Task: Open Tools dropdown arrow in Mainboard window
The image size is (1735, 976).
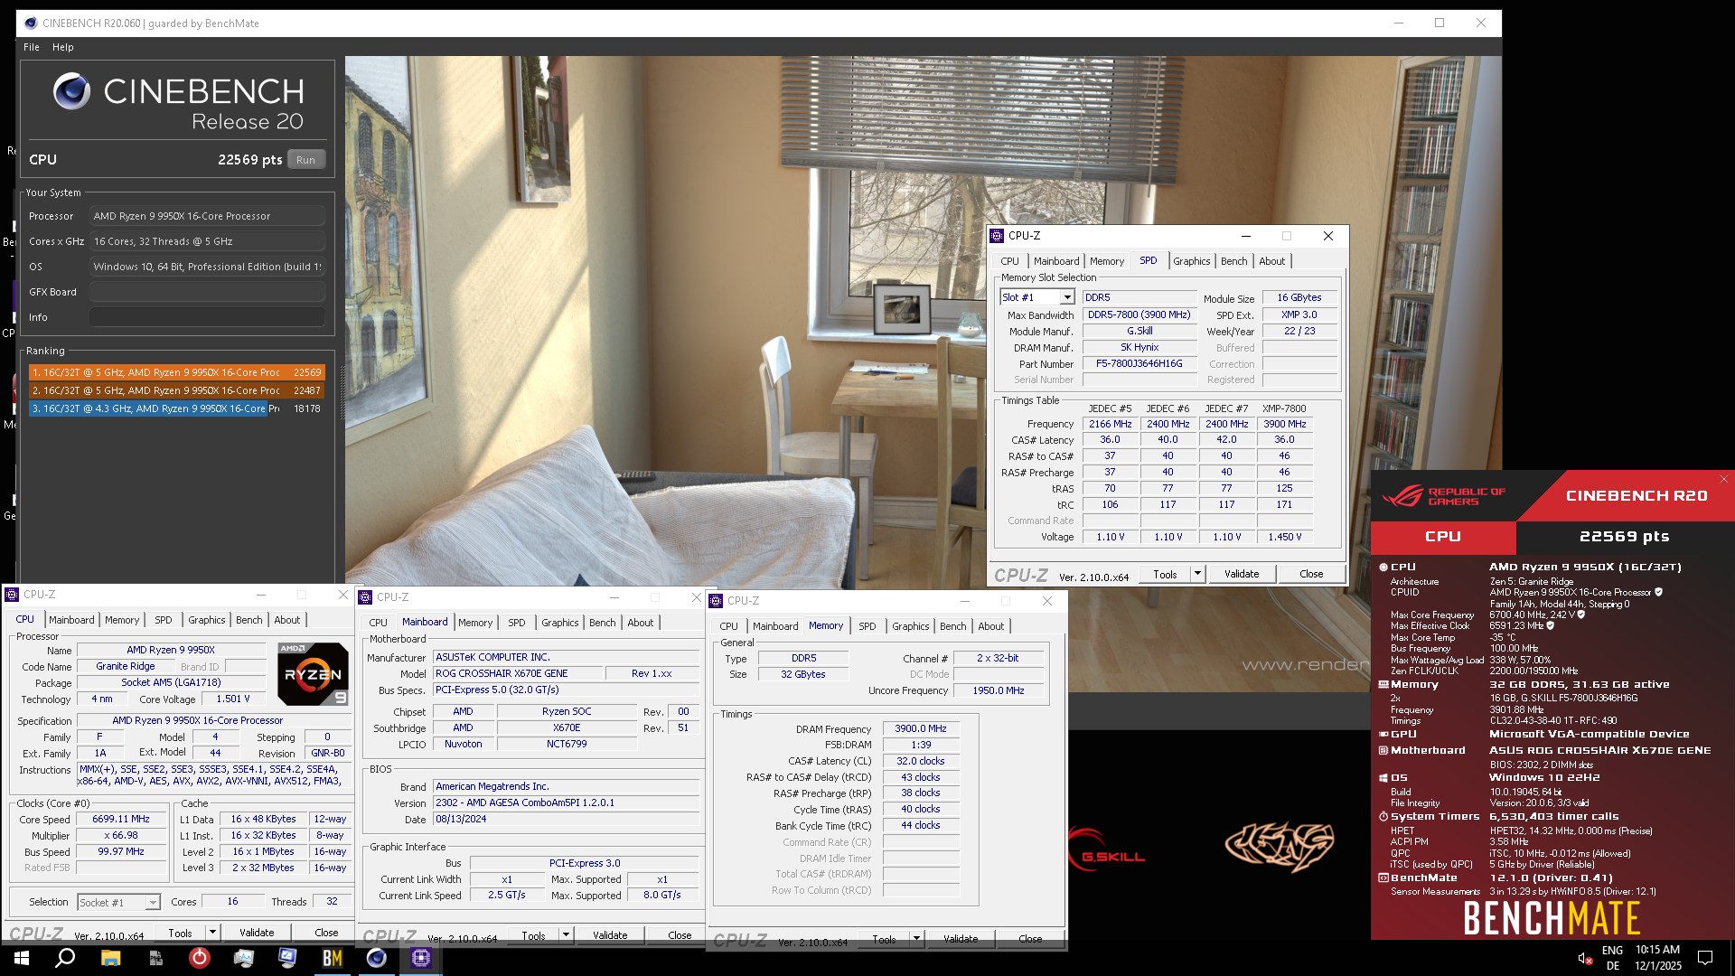Action: coord(566,935)
